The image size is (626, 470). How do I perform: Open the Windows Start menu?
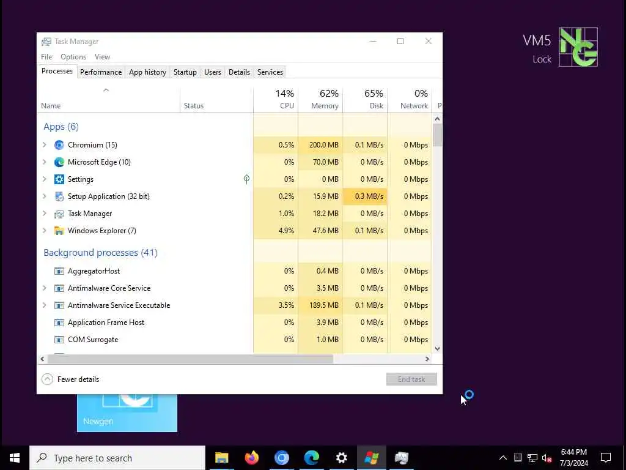[15, 458]
